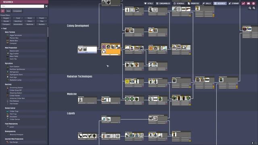This screenshot has width=258, height=145.
Task: Select the Fish Release entry
Action: [x=26, y=101]
